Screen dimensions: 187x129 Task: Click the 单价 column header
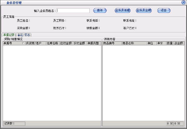pyautogui.click(x=161, y=43)
